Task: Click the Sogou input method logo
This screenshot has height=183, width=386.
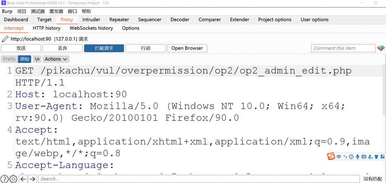Action: pos(331,156)
